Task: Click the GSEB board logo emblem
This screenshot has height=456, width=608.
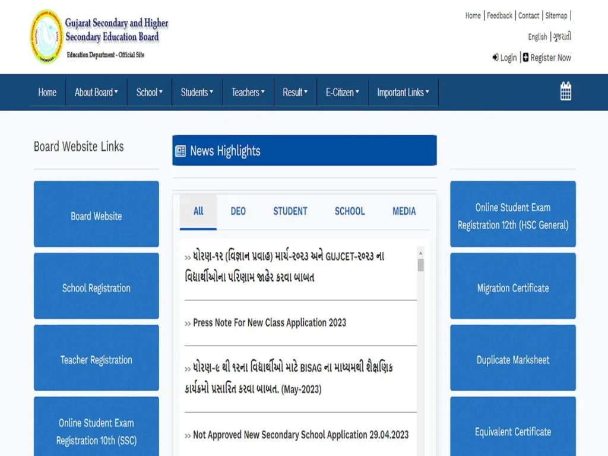Action: point(46,37)
